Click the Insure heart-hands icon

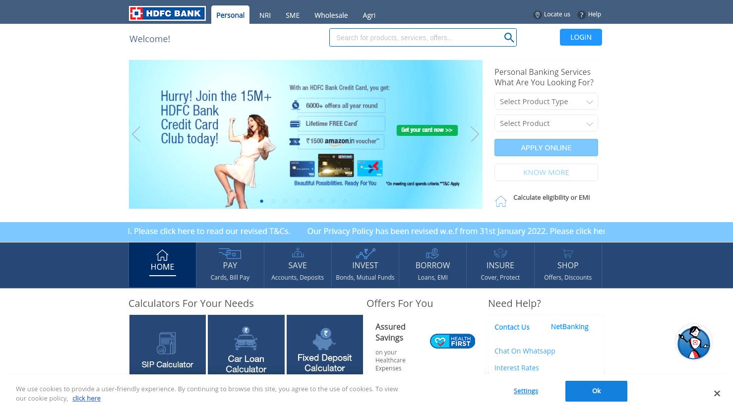pyautogui.click(x=500, y=253)
